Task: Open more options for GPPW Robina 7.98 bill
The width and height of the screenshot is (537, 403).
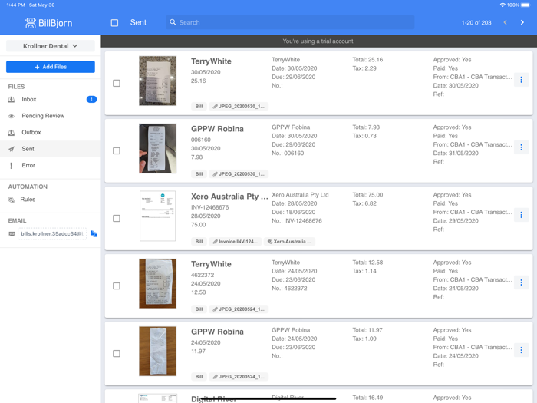Action: (x=521, y=147)
